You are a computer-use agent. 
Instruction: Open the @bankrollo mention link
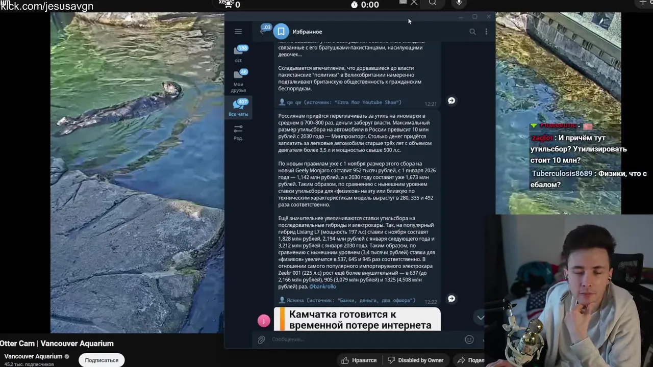tap(322, 286)
